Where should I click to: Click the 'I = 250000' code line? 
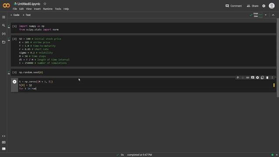(43, 63)
